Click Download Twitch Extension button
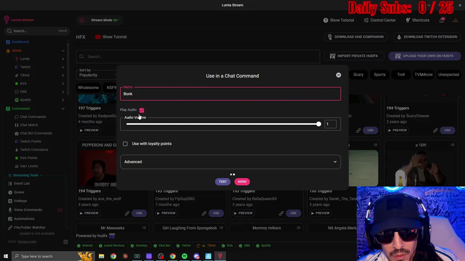 [426, 37]
